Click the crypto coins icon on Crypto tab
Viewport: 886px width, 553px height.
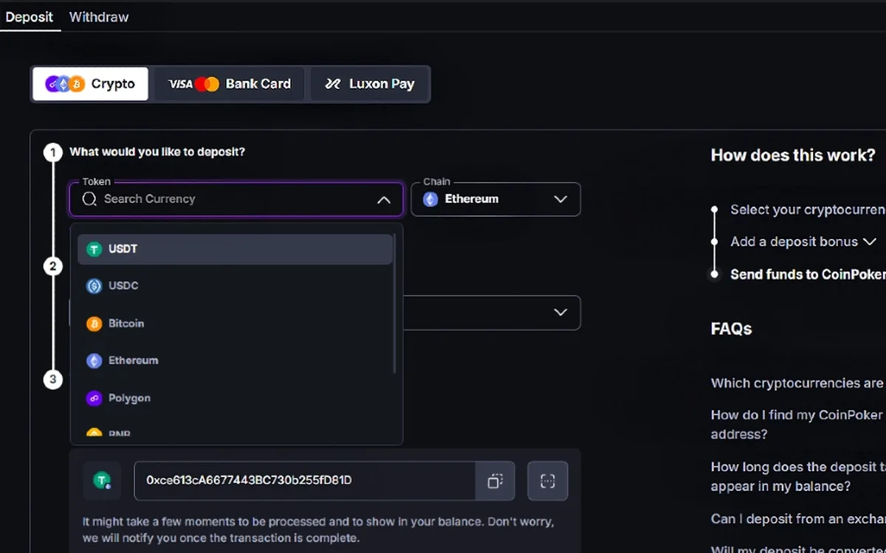click(x=65, y=84)
